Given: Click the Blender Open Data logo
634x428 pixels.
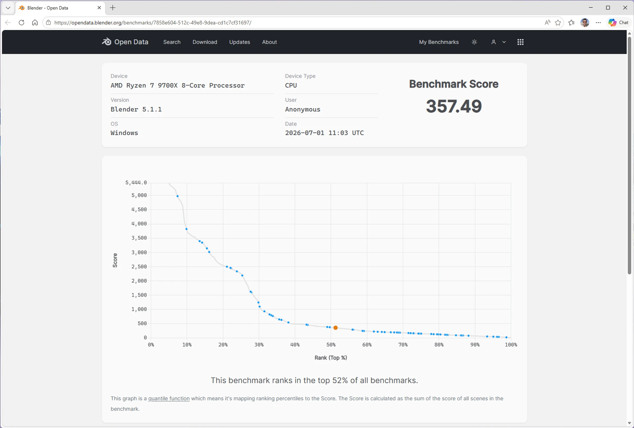Looking at the screenshot, I should (x=125, y=42).
